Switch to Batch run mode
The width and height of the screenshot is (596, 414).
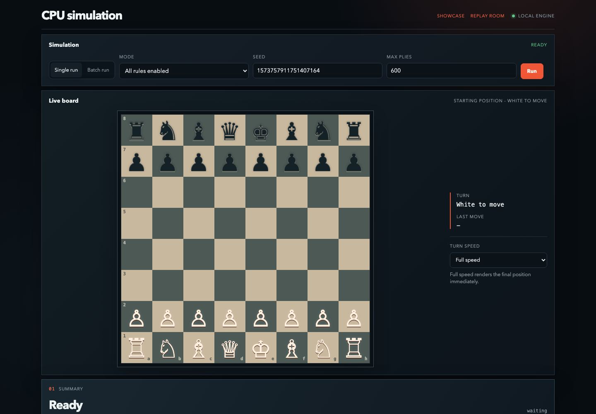click(98, 70)
